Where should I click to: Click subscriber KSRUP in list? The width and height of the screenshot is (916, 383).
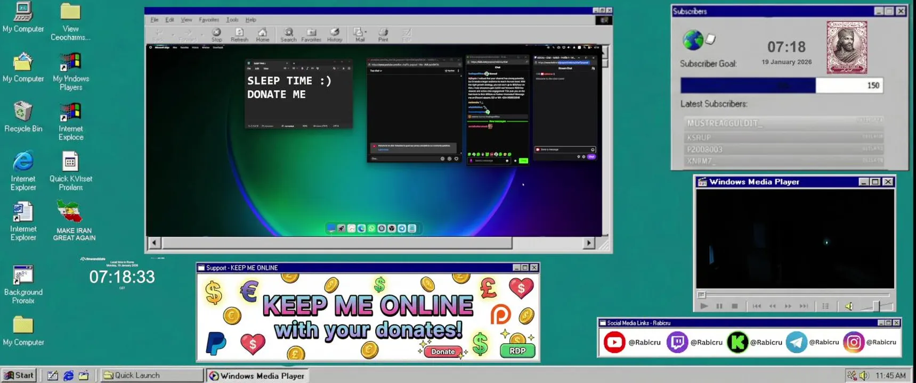coord(784,137)
